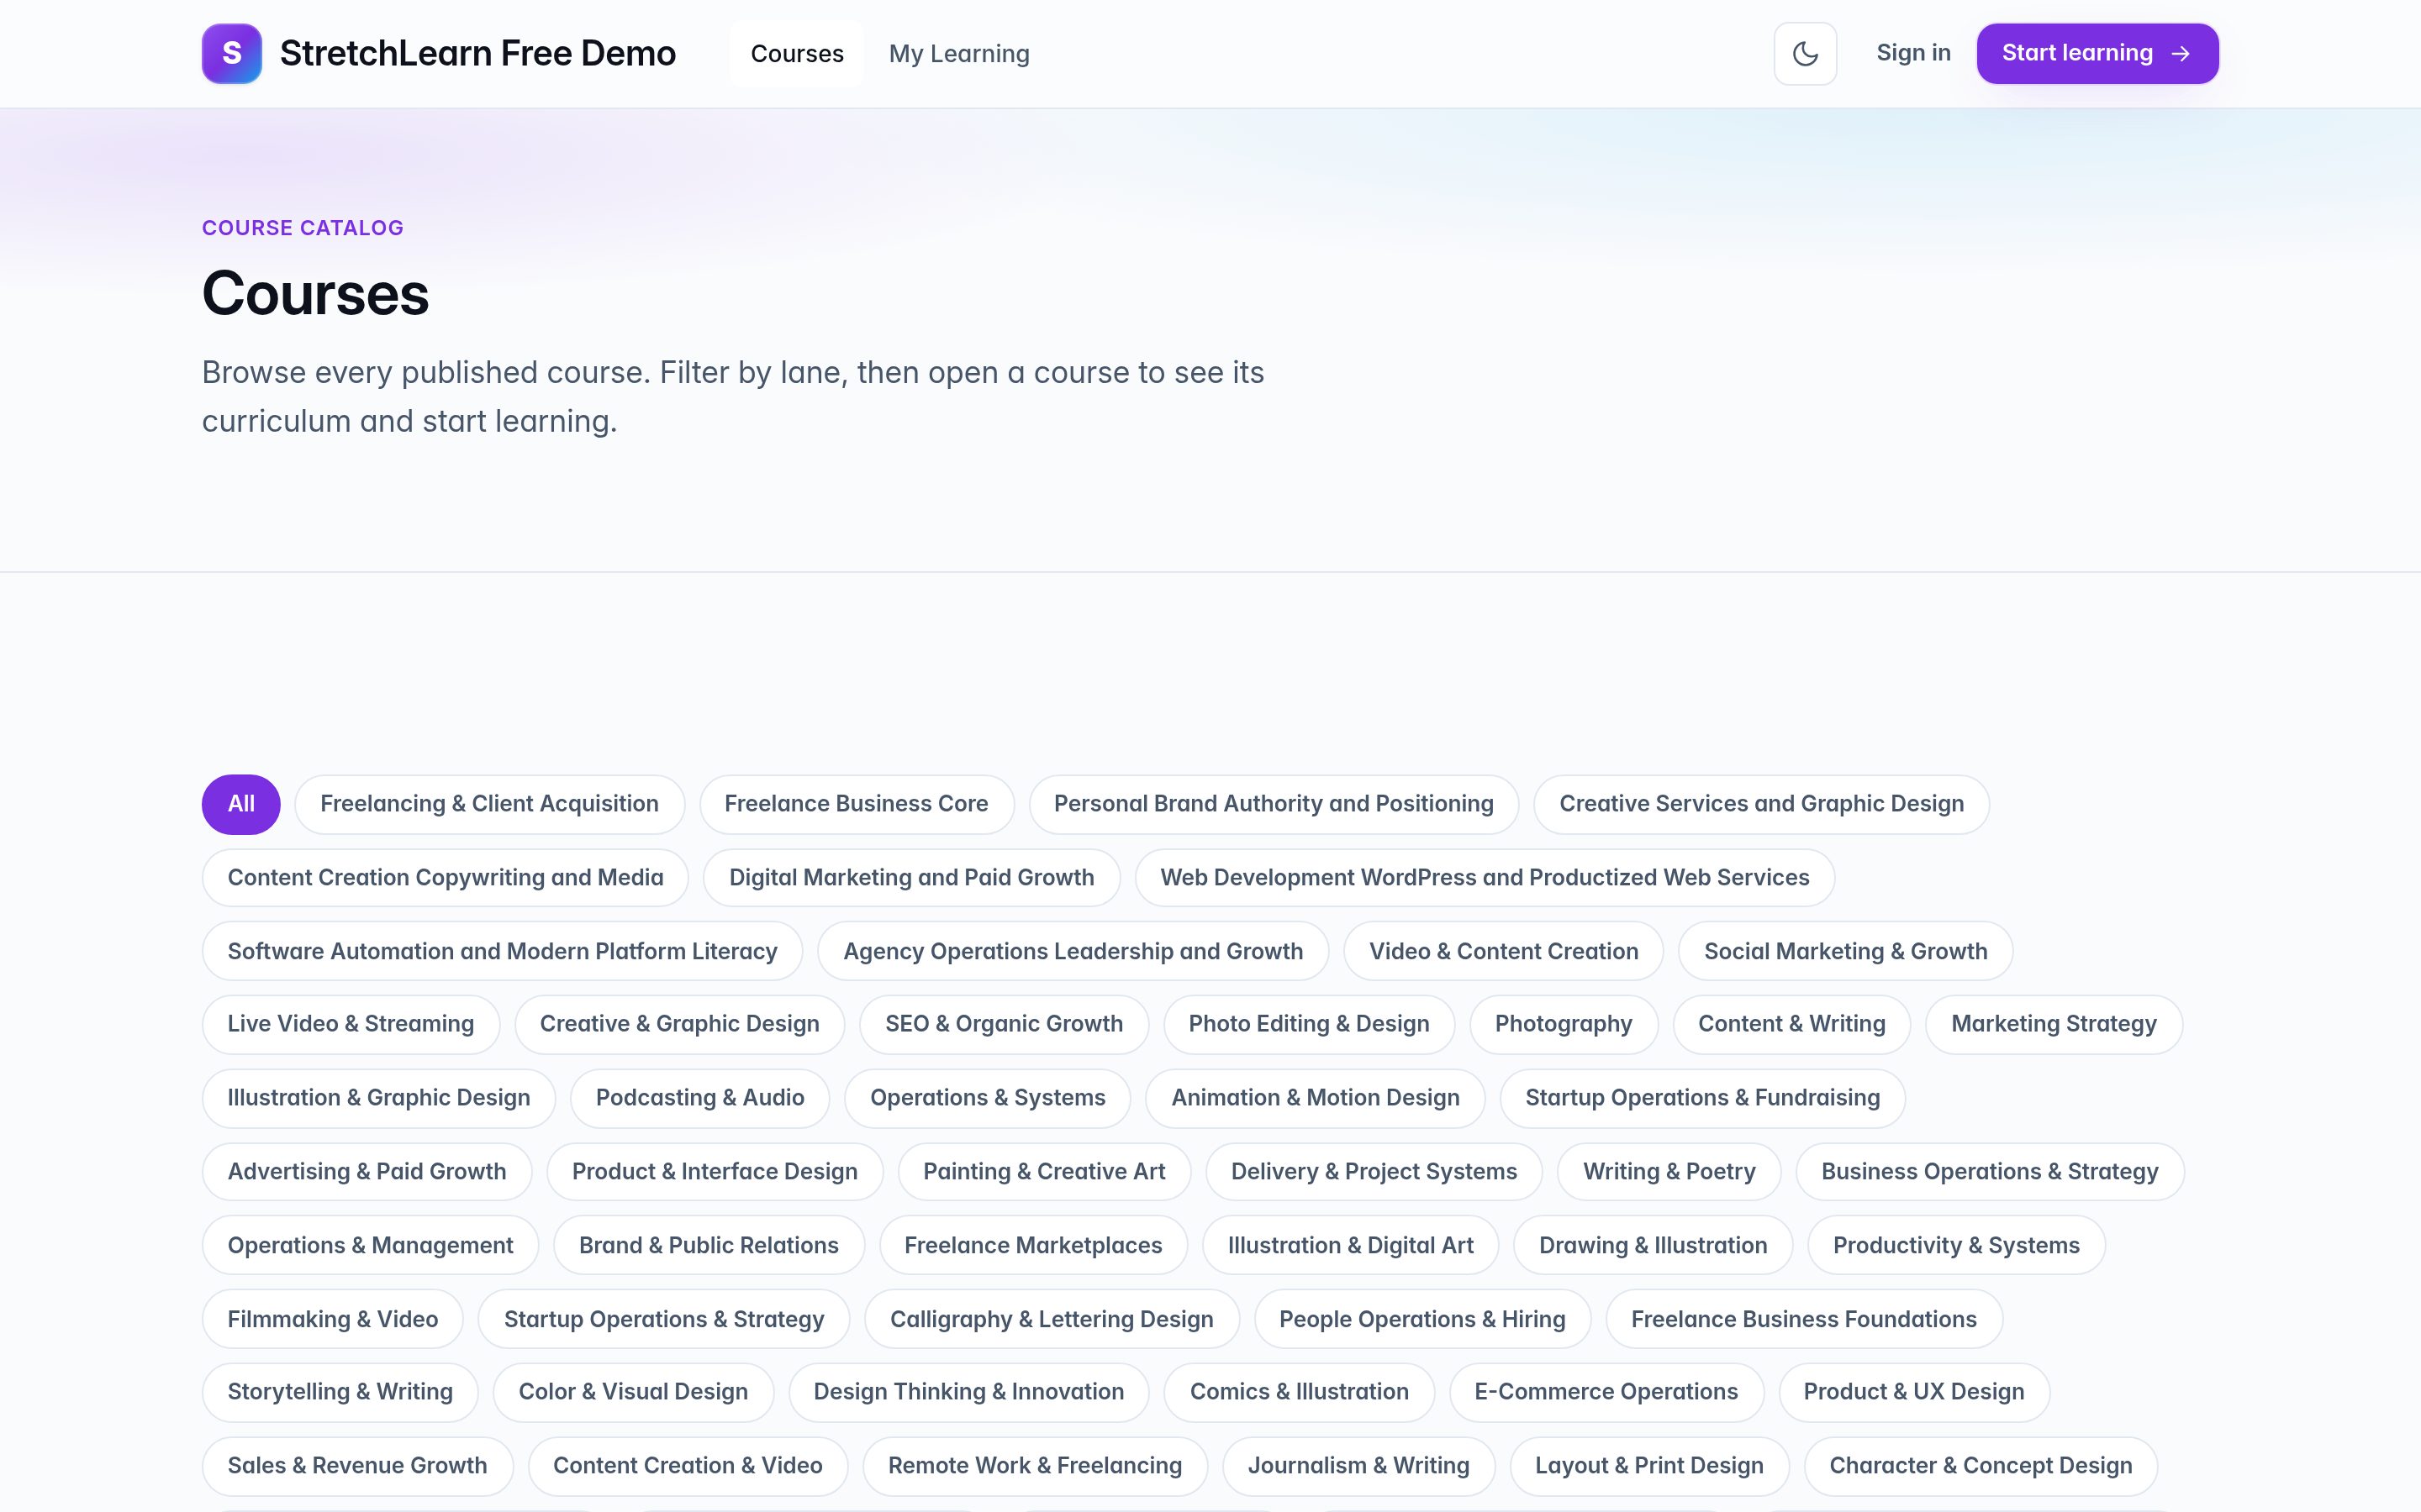The height and width of the screenshot is (1512, 2421).
Task: Select the Brand & Public Relations chip
Action: tap(709, 1246)
